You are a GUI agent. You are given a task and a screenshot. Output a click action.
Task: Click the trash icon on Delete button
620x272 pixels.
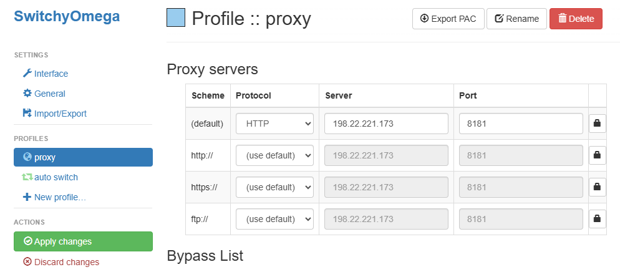tap(562, 18)
